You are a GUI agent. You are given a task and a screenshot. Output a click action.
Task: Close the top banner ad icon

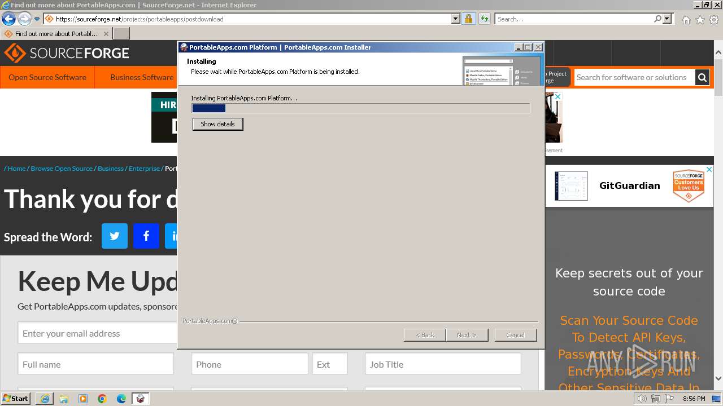[558, 97]
